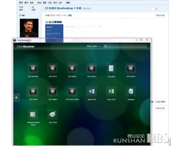The height and width of the screenshot is (146, 171).
Task: Click 合并 in the forum toolbar
Action: coord(60,3)
